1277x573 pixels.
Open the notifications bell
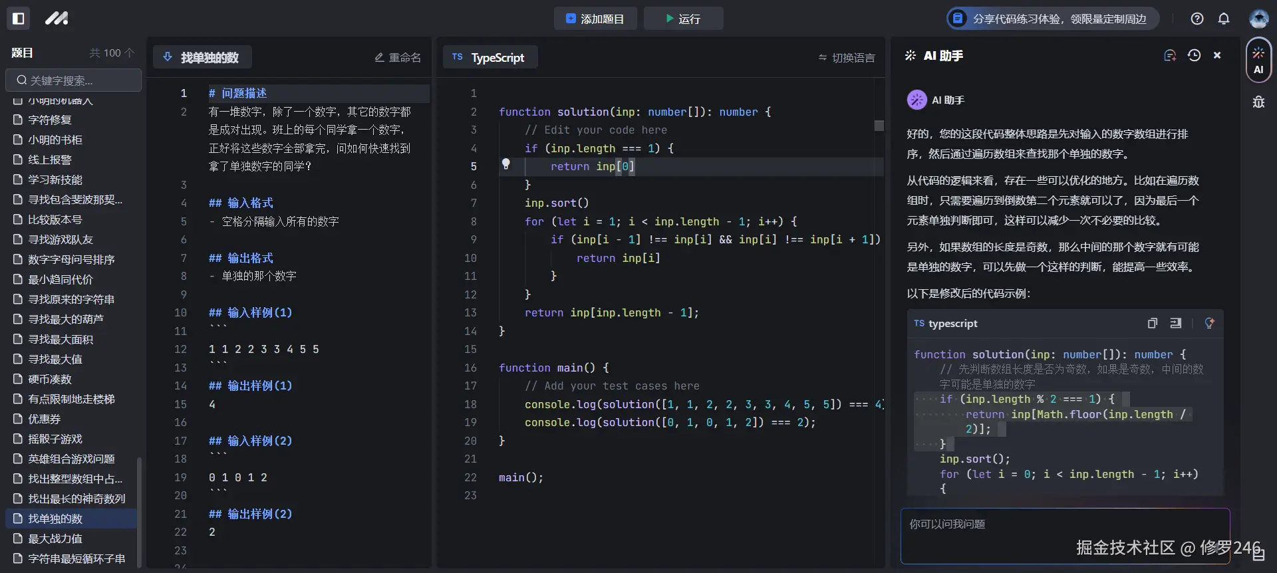tap(1224, 19)
